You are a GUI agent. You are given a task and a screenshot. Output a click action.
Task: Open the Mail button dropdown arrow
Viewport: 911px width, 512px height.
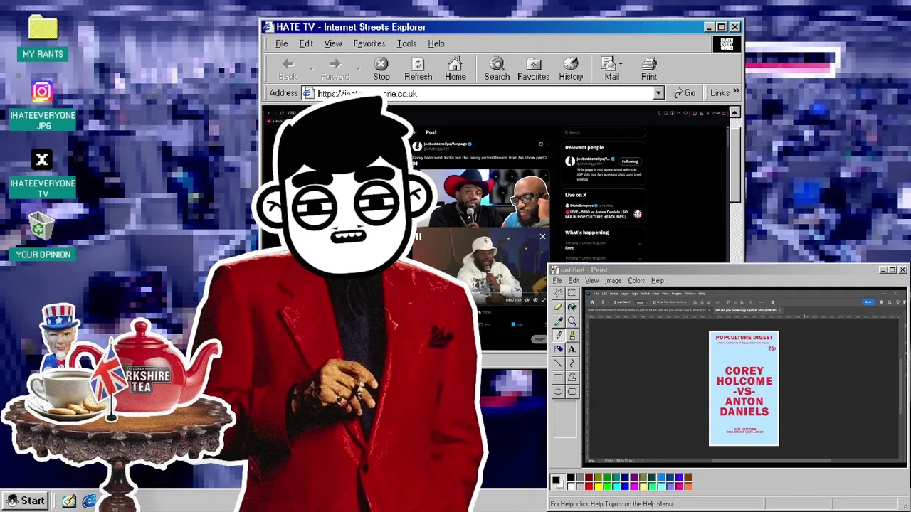click(621, 64)
